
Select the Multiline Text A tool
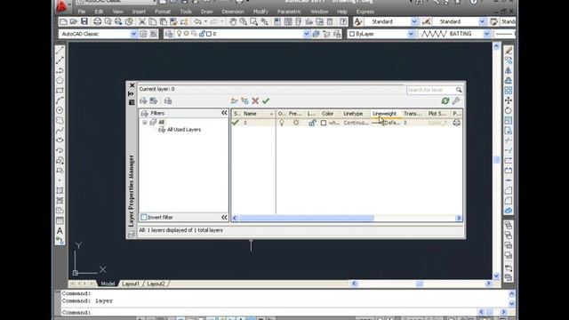[60, 230]
